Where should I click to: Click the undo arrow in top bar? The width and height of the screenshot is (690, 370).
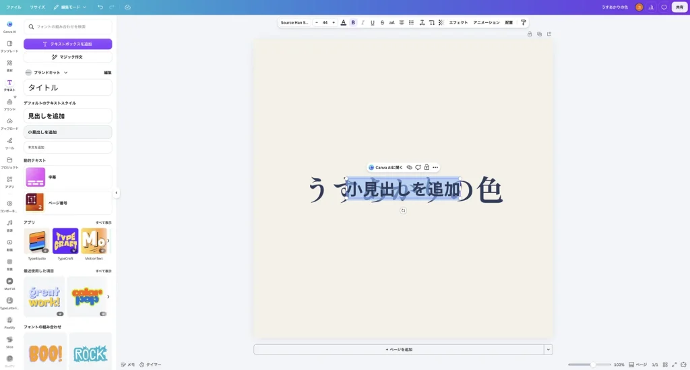100,7
